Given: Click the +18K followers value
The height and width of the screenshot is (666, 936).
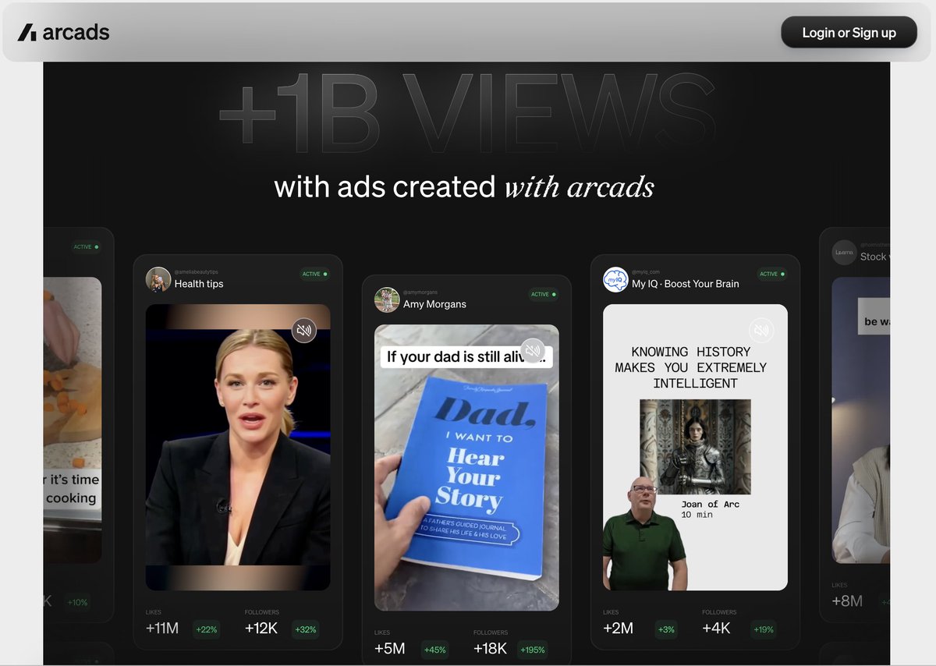Looking at the screenshot, I should coord(491,649).
